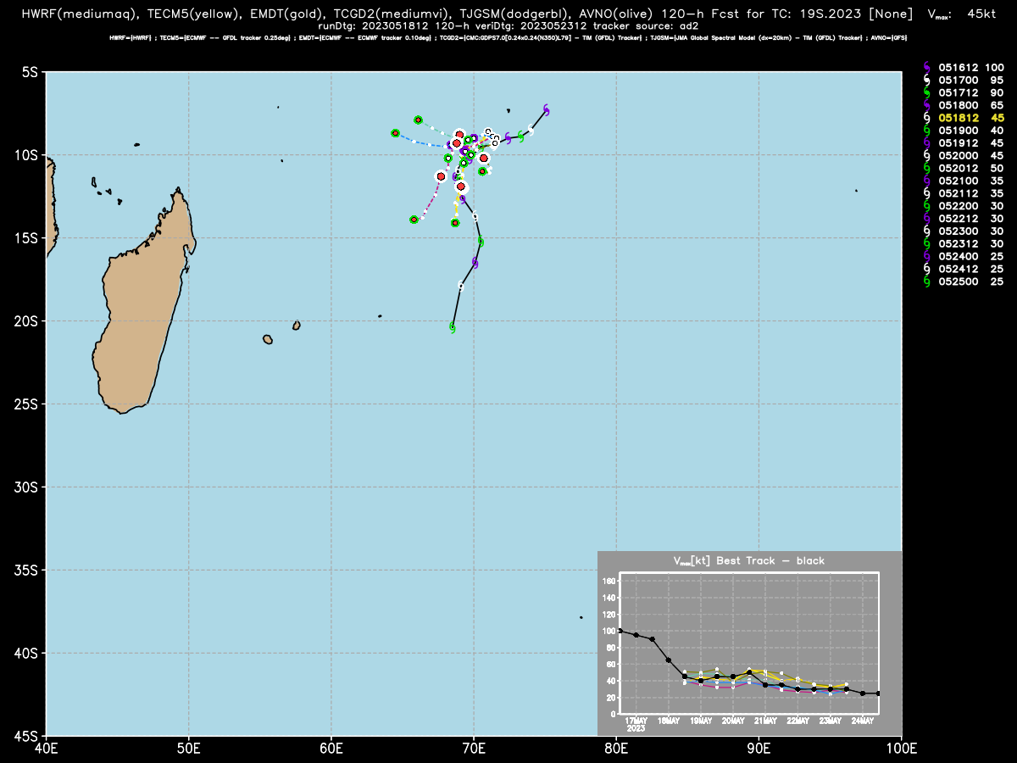Click the purple cyclone marker at the track's northeastern end
The width and height of the screenshot is (1017, 763).
tap(547, 109)
